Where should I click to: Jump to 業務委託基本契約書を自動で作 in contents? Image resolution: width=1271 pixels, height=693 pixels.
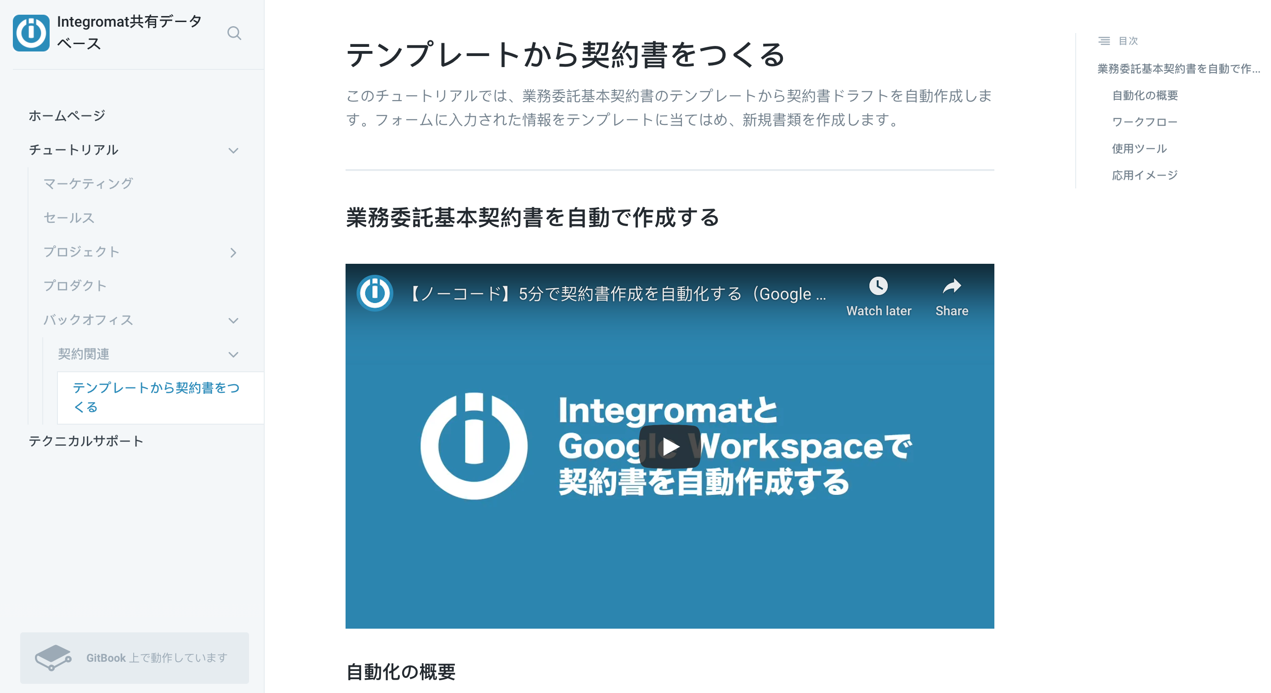point(1179,68)
